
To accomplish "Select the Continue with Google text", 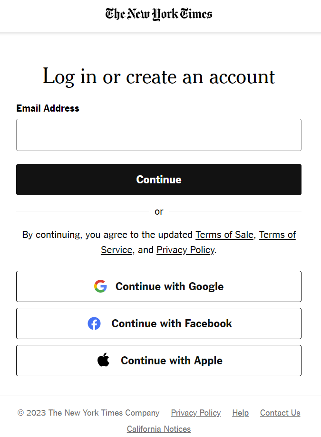I will click(x=169, y=286).
